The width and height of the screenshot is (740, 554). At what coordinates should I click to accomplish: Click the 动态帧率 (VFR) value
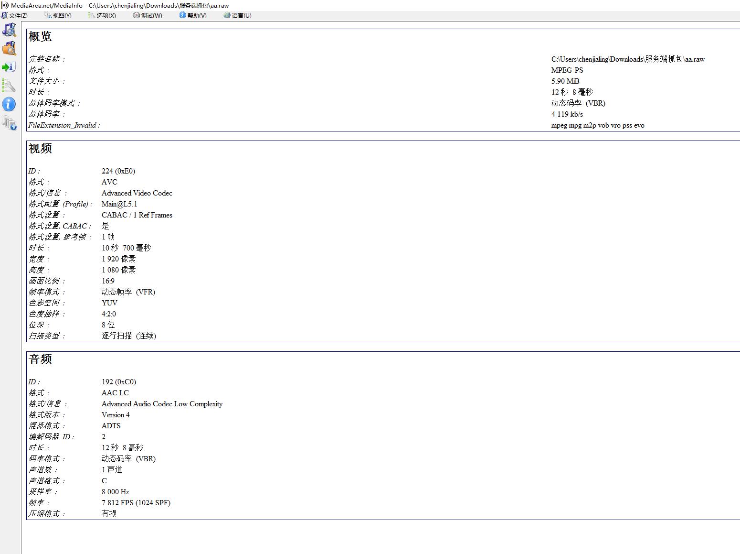(x=128, y=292)
